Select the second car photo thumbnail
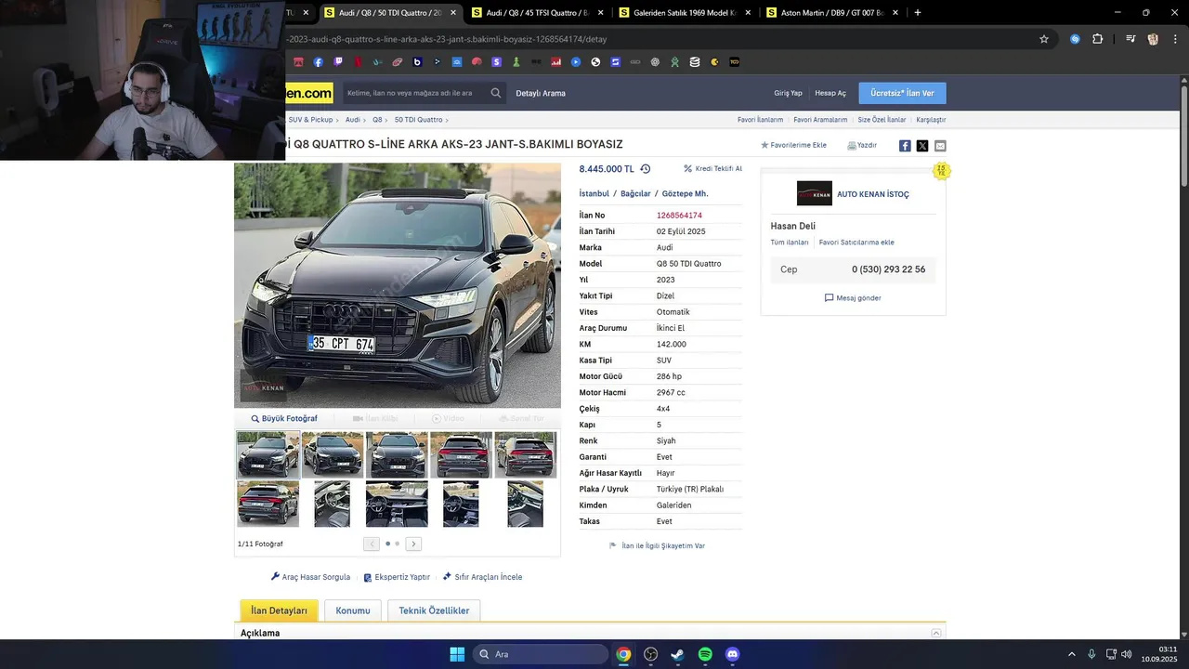This screenshot has width=1189, height=669. (x=333, y=454)
